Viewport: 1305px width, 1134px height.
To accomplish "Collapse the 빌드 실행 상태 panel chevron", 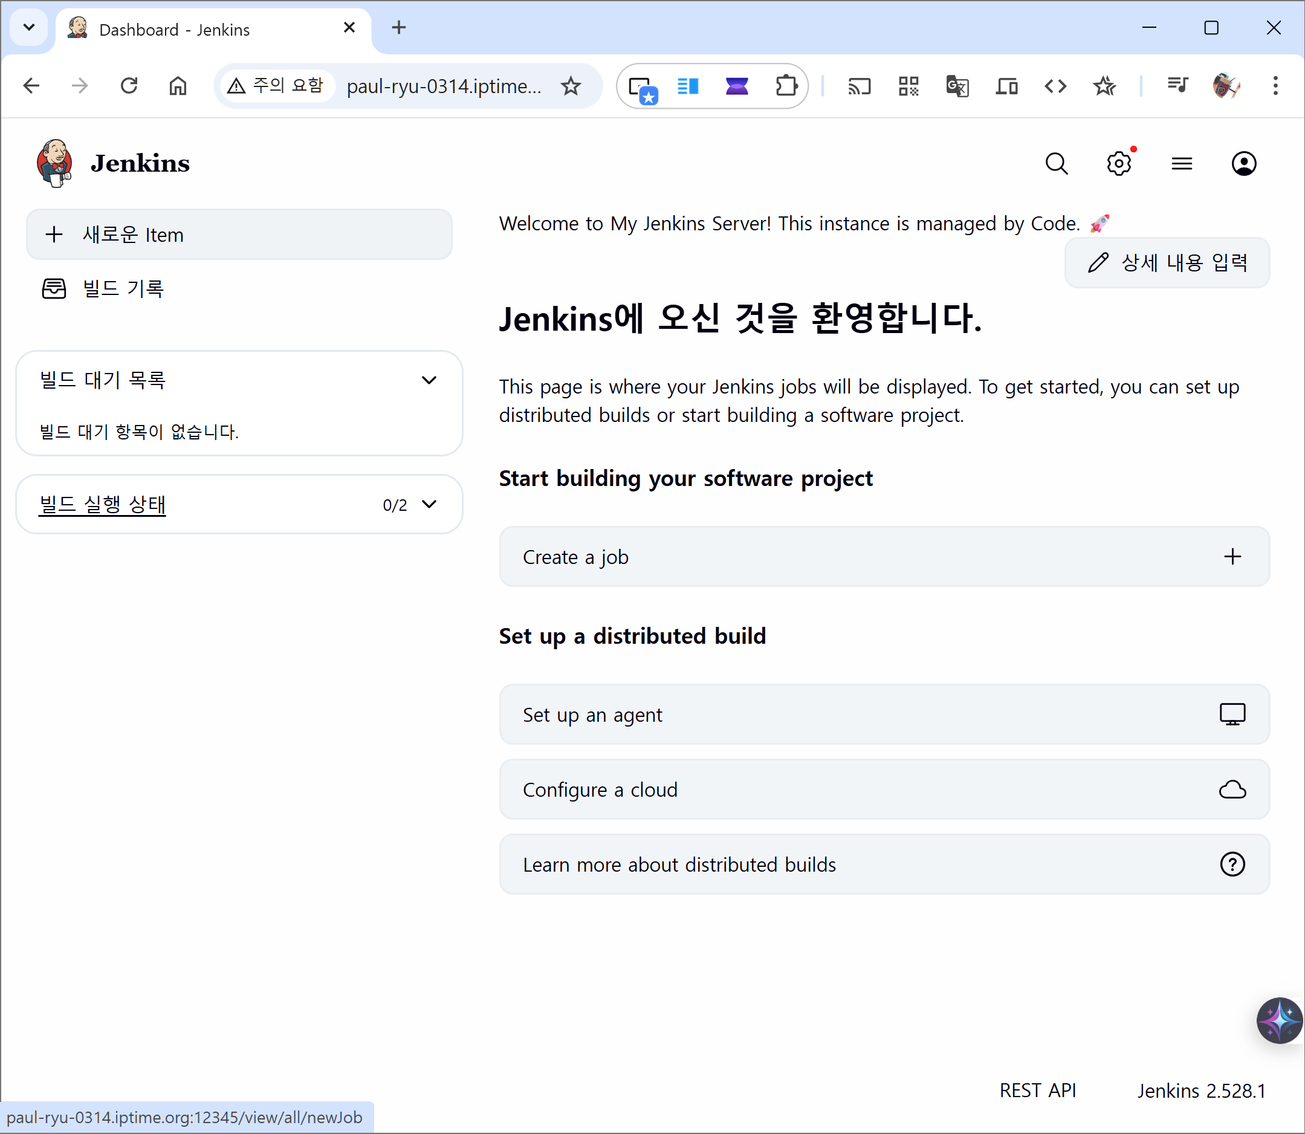I will point(429,504).
